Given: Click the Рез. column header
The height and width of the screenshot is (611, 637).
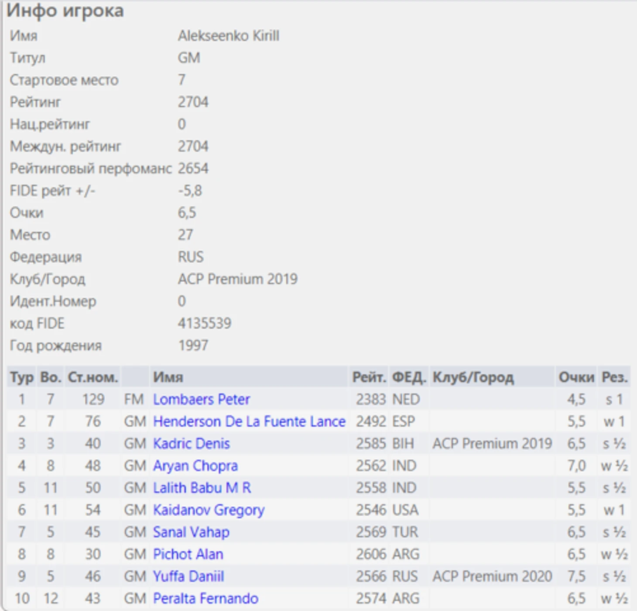Looking at the screenshot, I should pos(614,377).
